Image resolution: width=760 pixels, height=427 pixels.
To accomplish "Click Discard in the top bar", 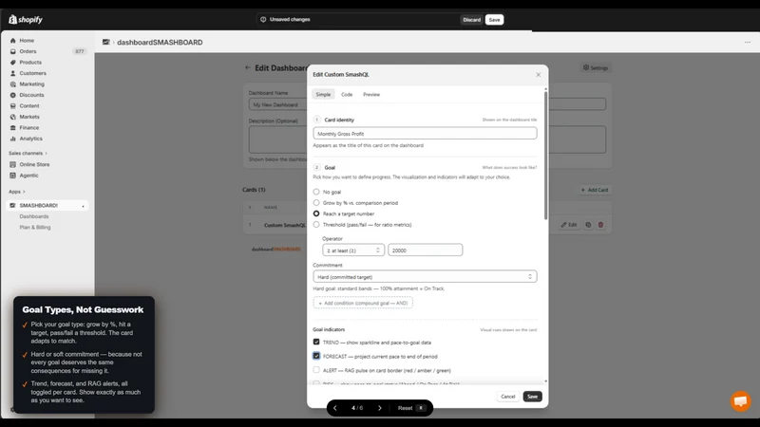I will [471, 20].
